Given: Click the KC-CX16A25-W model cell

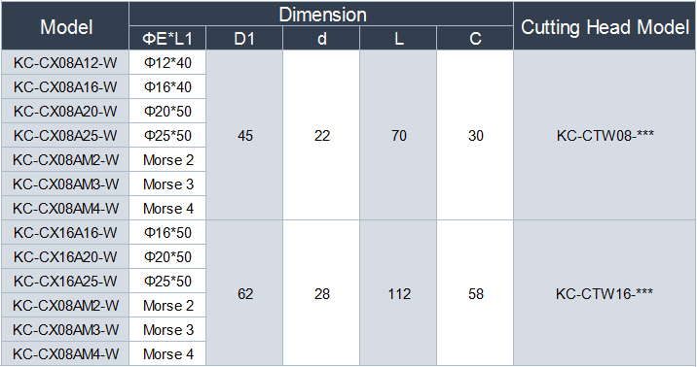Looking at the screenshot, I should [x=65, y=281].
